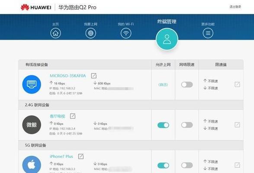
Task: Edit the 客厅电视 device name
Action: pos(73,116)
